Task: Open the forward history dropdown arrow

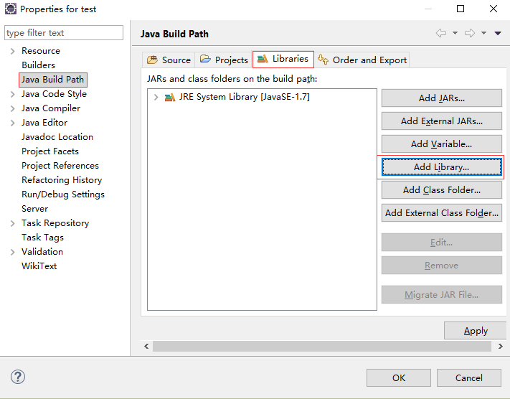Action: pyautogui.click(x=483, y=33)
